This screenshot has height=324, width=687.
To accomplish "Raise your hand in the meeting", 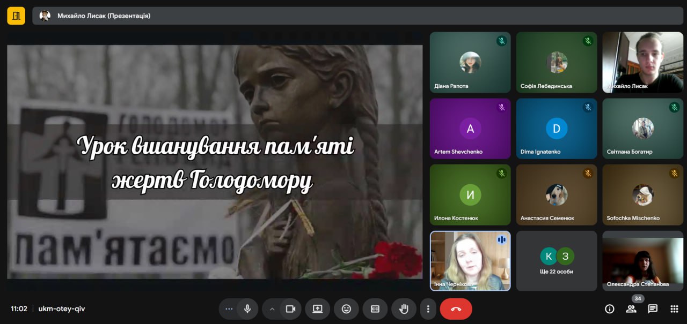I will tap(404, 309).
